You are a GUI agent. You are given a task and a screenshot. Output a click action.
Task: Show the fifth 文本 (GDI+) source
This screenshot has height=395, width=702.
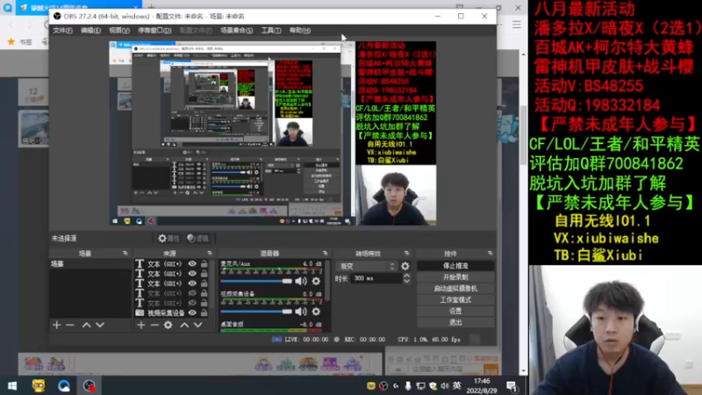coord(192,303)
